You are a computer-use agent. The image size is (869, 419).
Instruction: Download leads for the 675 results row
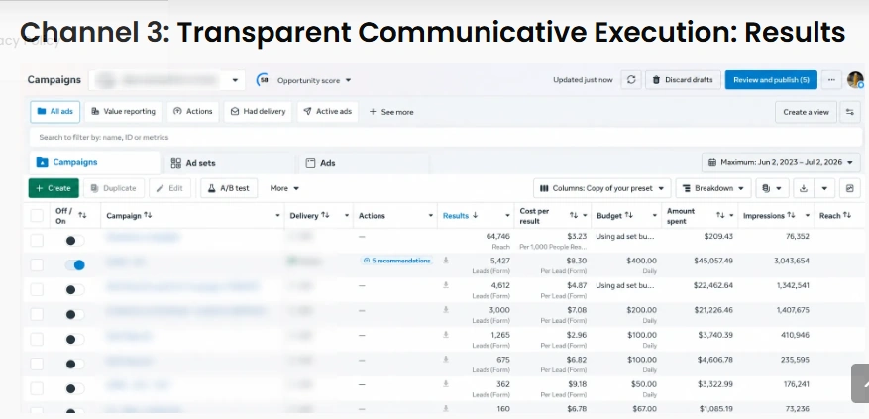pos(446,360)
